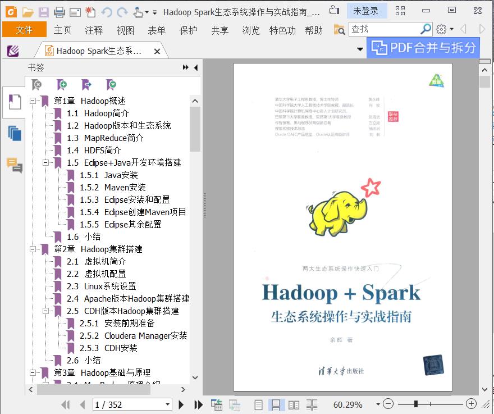This screenshot has height=414, width=494.
Task: Click the skin/theme shirt icon
Action: (334, 11)
